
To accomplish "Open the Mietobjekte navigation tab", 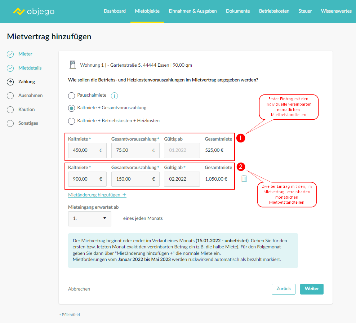I will (x=147, y=11).
